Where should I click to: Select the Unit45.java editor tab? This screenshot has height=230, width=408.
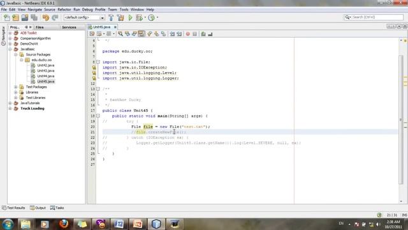tap(101, 27)
